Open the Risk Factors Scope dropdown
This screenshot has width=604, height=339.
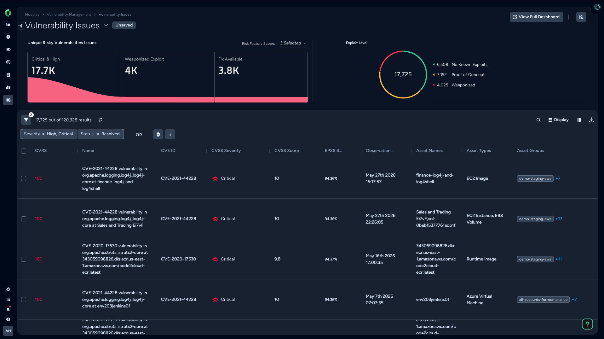click(x=293, y=43)
